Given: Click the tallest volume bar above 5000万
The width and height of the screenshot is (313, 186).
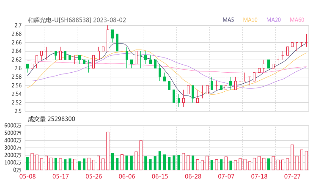Looking at the screenshot, I should 108,151.
